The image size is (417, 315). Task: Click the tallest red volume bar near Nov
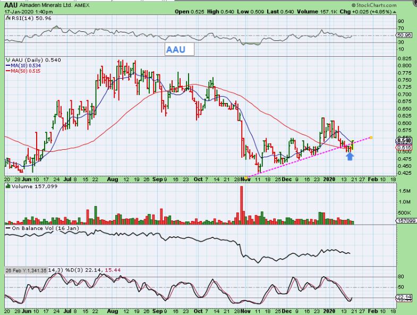242,205
